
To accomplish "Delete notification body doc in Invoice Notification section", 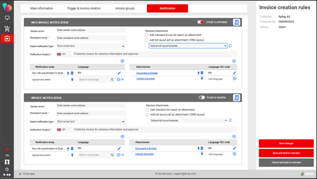I will coord(72,149).
